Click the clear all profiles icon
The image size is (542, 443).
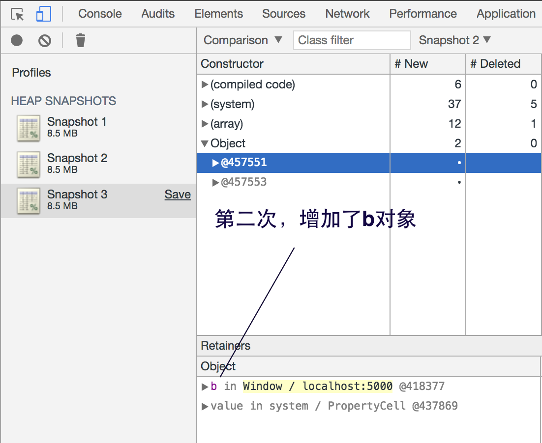pos(45,40)
